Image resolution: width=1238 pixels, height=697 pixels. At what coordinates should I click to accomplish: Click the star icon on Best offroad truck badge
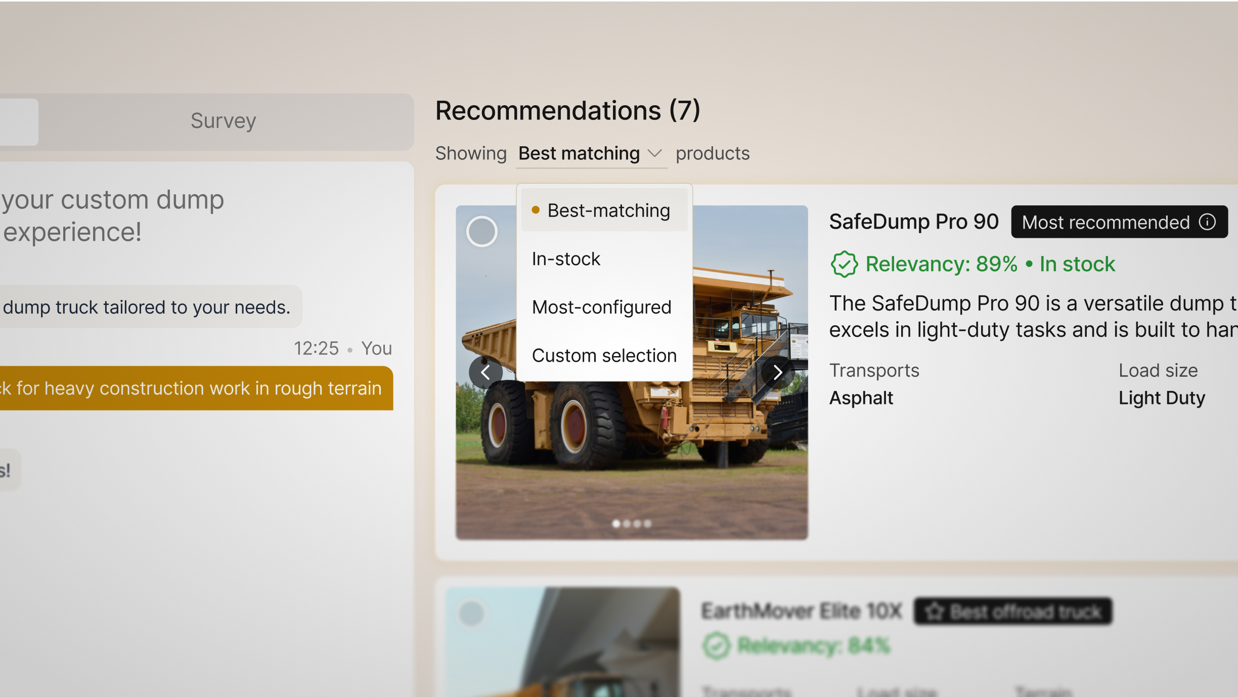point(934,612)
